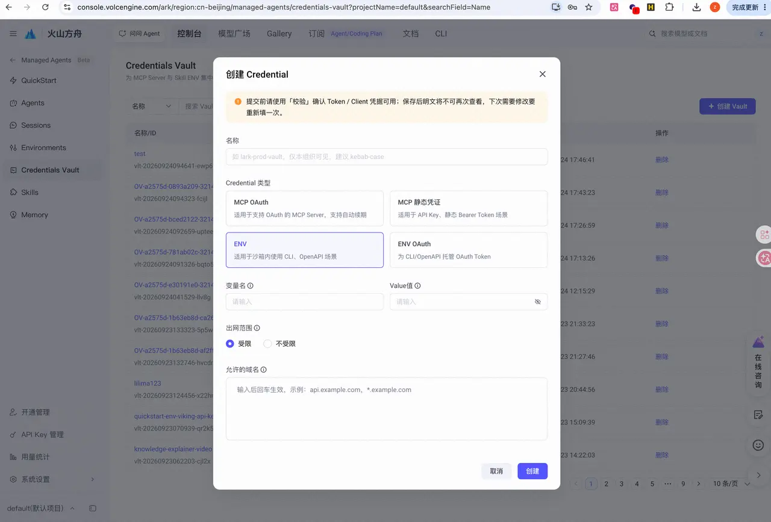Click the info icon next to 变量名
Image resolution: width=771 pixels, height=522 pixels.
pyautogui.click(x=251, y=286)
